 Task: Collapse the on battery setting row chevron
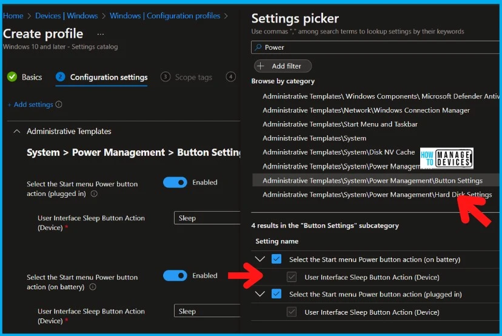(259, 259)
